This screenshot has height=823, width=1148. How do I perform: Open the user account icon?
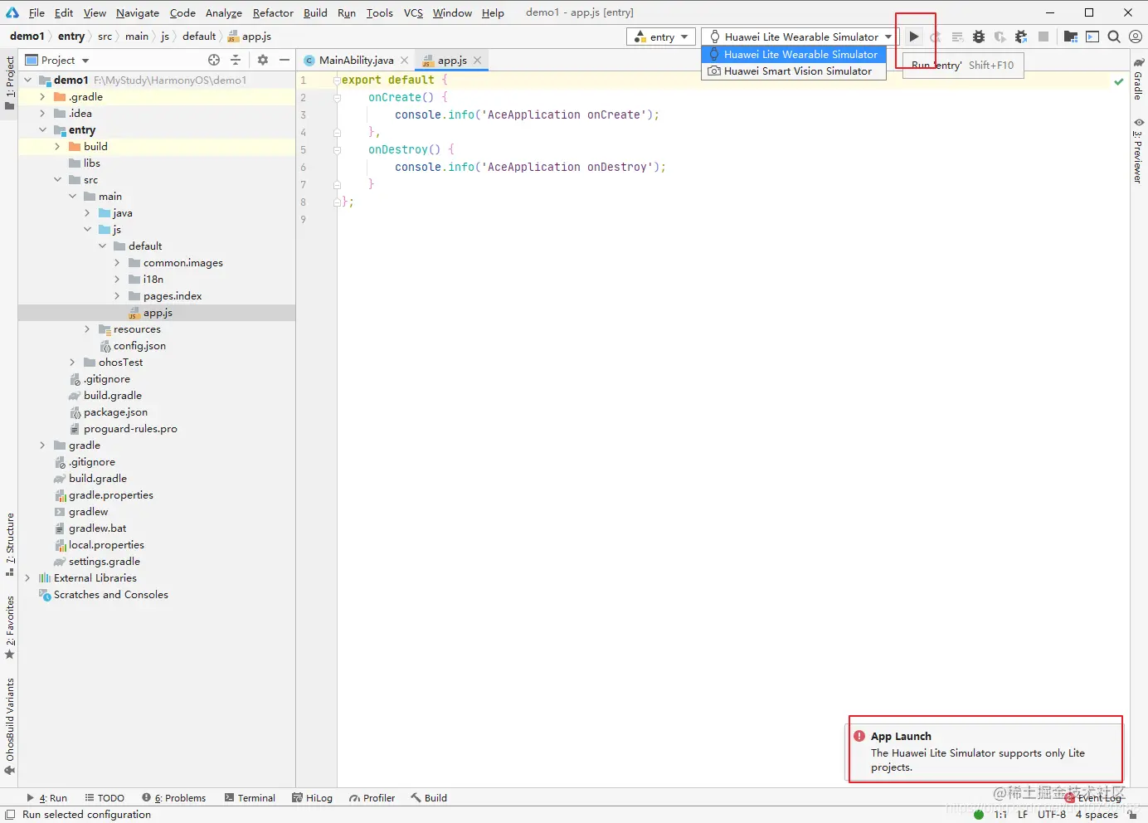(1136, 37)
